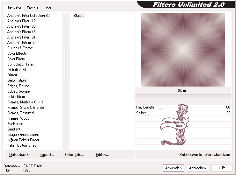This screenshot has height=175, width=236.
Task: Click the Datenbank button
Action: [x=19, y=155]
